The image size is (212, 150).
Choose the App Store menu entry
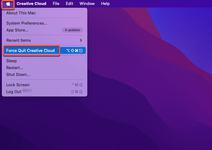click(17, 30)
